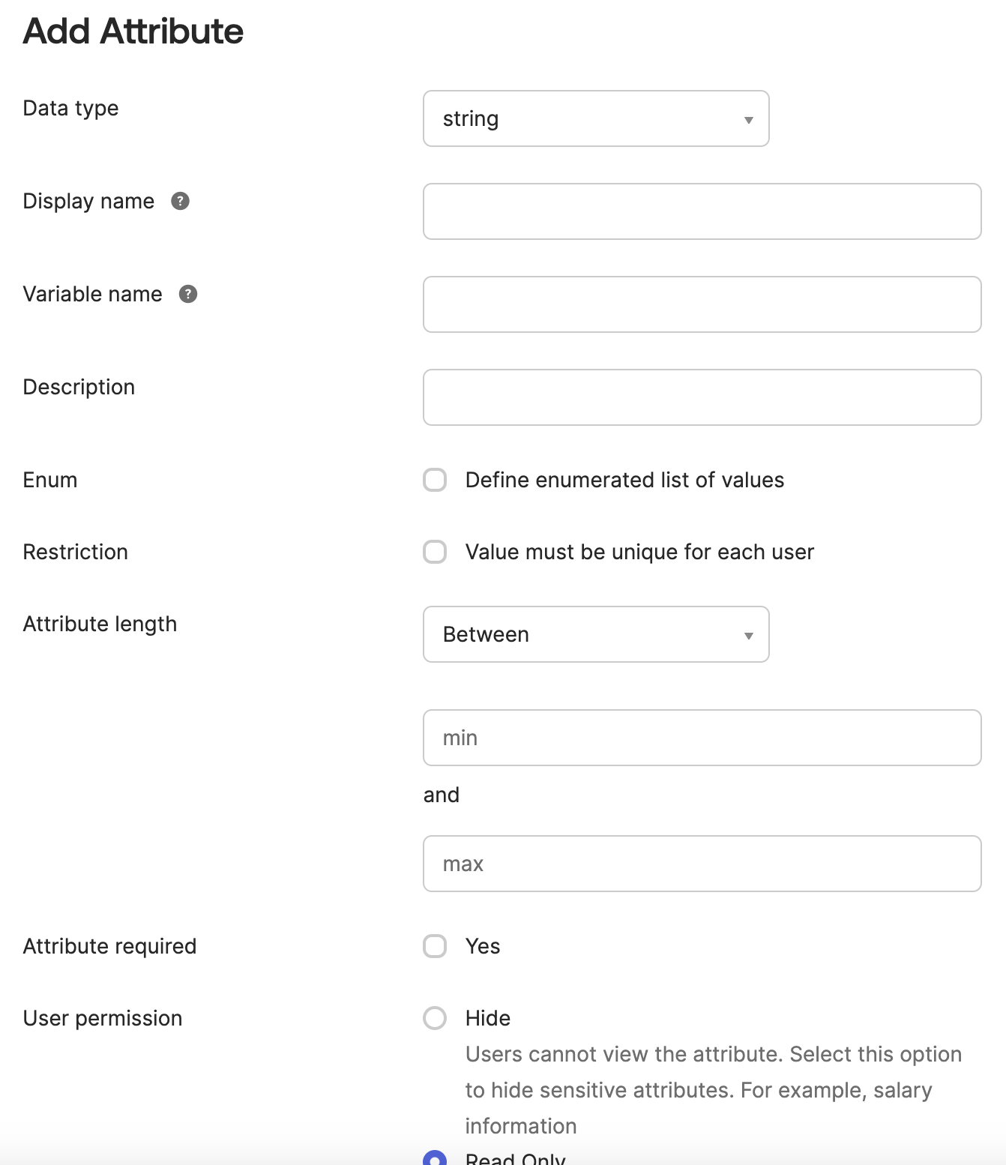Viewport: 1006px width, 1165px height.
Task: Click the min length input box
Action: 702,738
